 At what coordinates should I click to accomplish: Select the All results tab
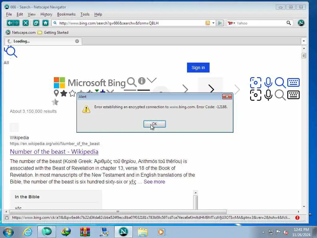(x=6, y=63)
